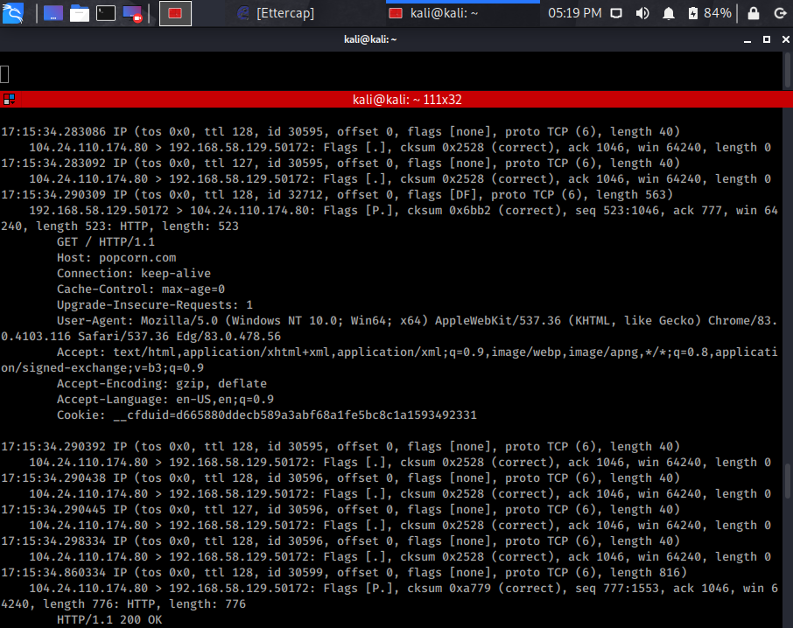Click 'on/signed-exchange;v=b3;q=0.9' line
Viewport: 793px width, 628px height.
point(102,368)
